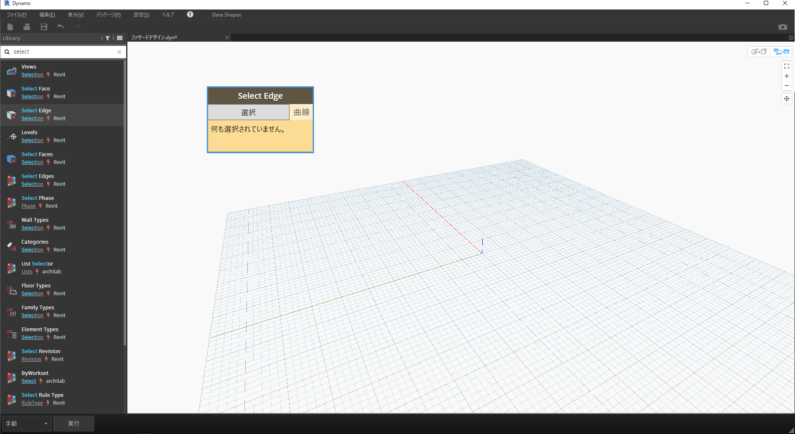The width and height of the screenshot is (795, 434).
Task: Minimize the Dynamo window
Action: pos(747,3)
